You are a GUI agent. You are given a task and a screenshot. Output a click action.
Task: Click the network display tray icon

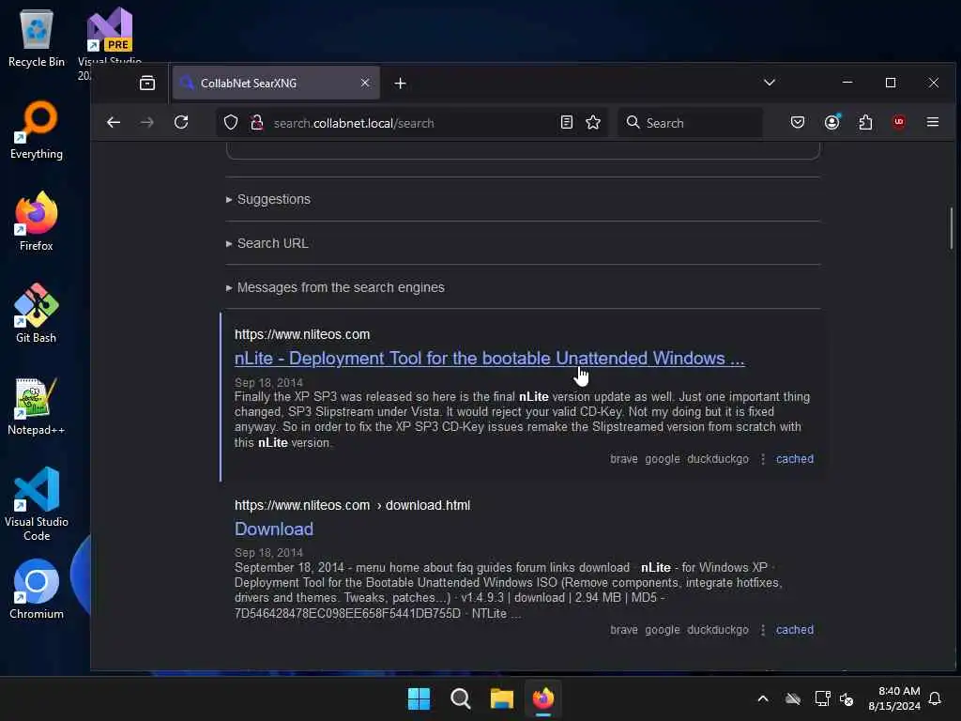[x=822, y=698]
